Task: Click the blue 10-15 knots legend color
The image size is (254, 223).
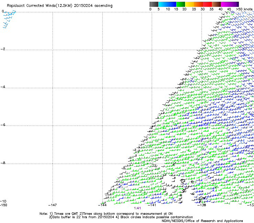Action: tap(172, 4)
